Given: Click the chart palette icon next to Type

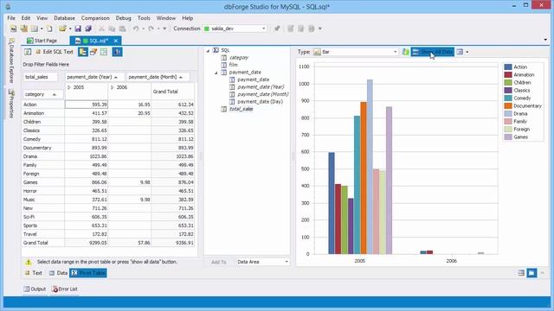Looking at the screenshot, I should (406, 52).
